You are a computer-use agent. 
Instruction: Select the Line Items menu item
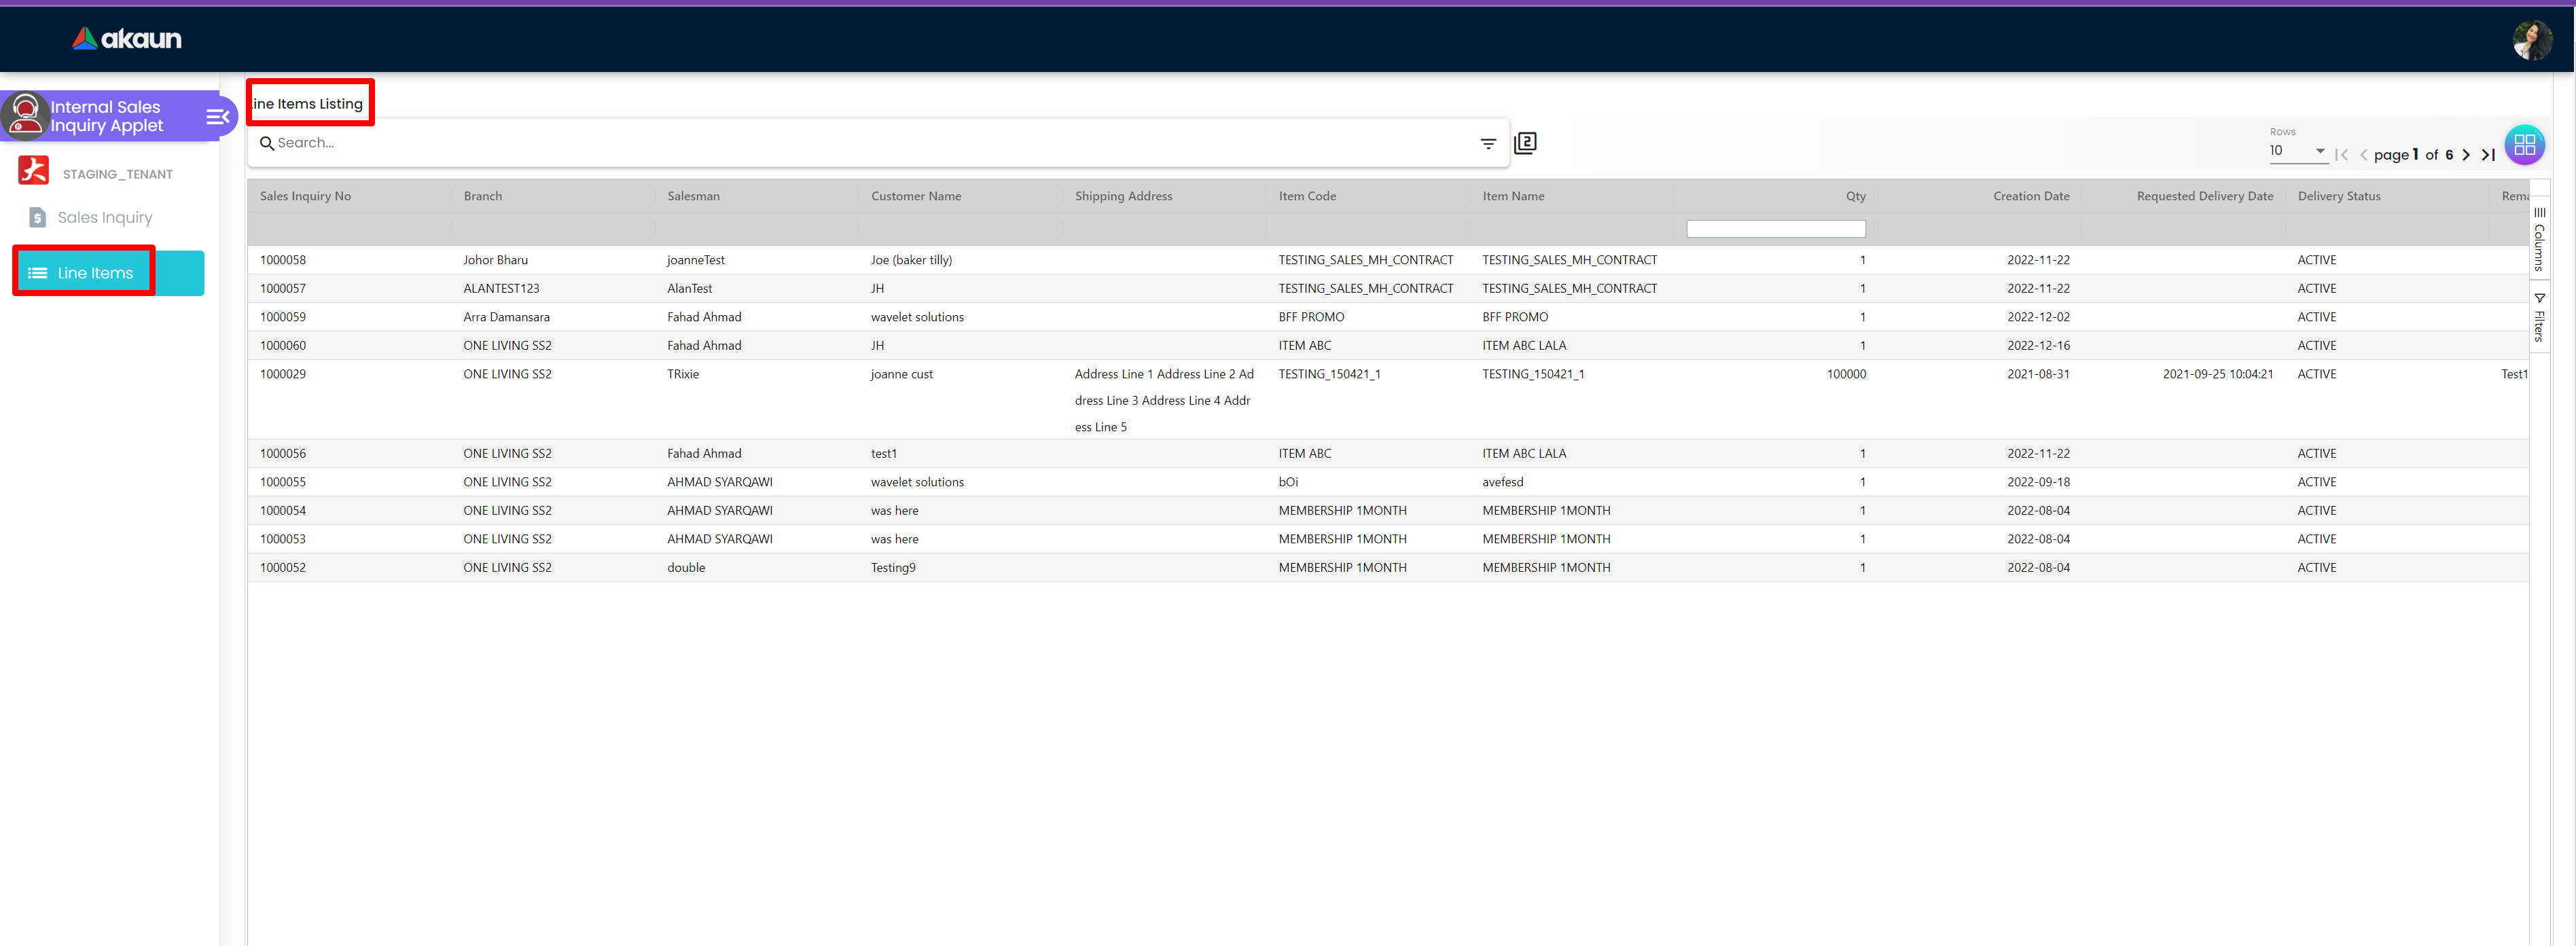(95, 273)
